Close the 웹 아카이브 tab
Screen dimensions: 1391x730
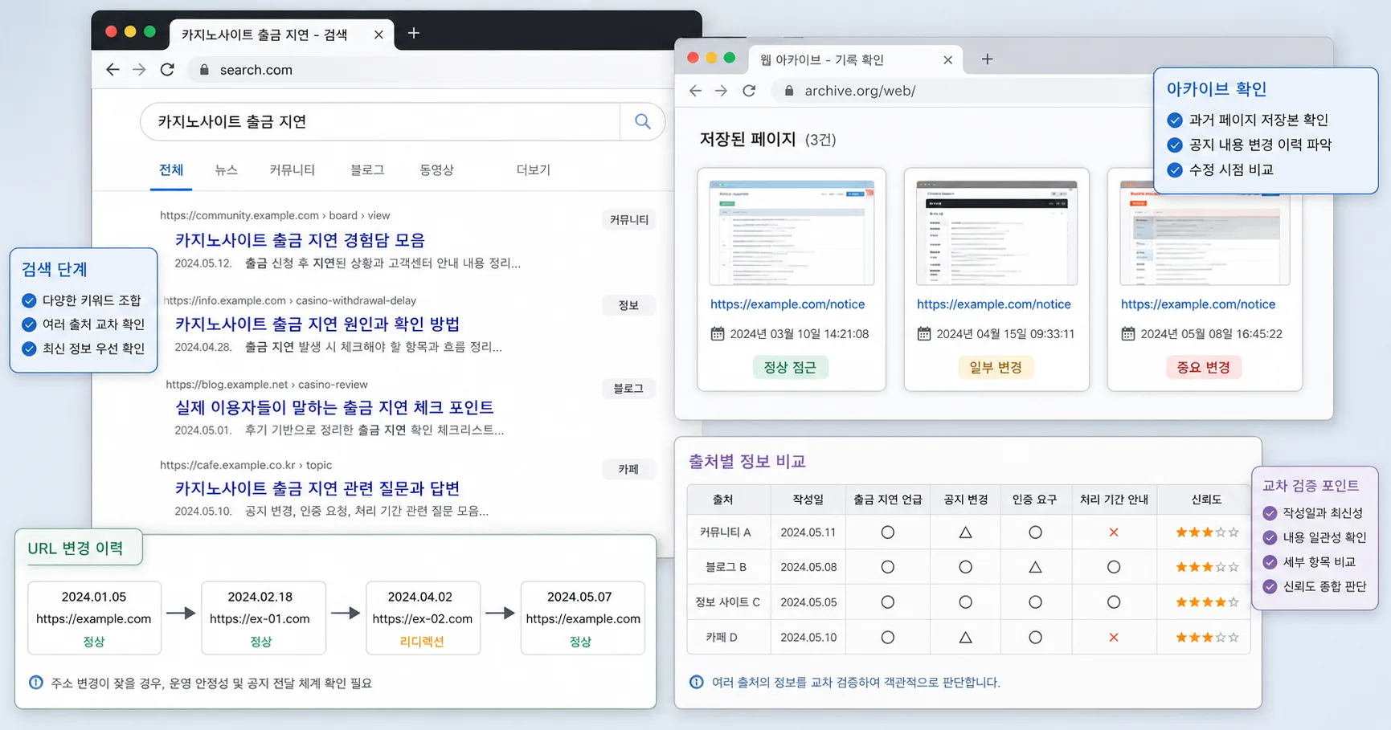947,60
